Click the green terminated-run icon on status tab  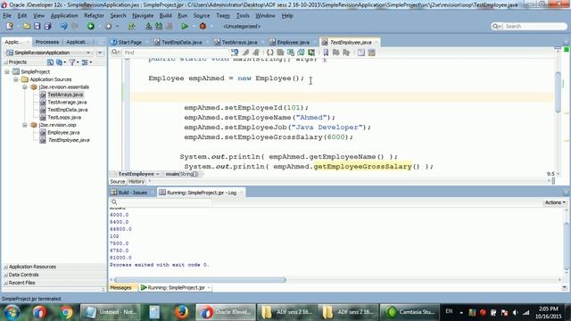coord(144,287)
